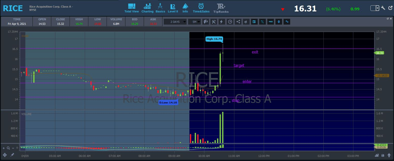Screen dimensions: 394x161
Task: Click the HIGH value 16.74 in data bar
Action: point(79,24)
